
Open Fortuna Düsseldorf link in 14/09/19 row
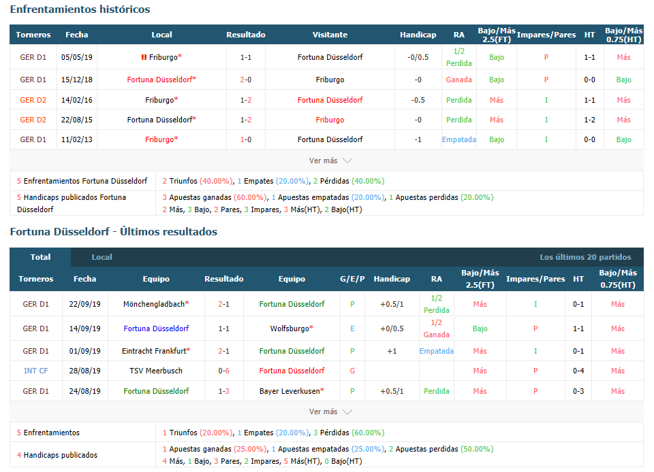click(x=156, y=328)
